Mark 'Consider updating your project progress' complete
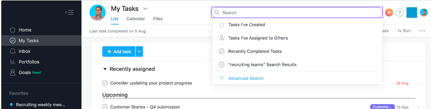431x109 pixels. (x=105, y=83)
